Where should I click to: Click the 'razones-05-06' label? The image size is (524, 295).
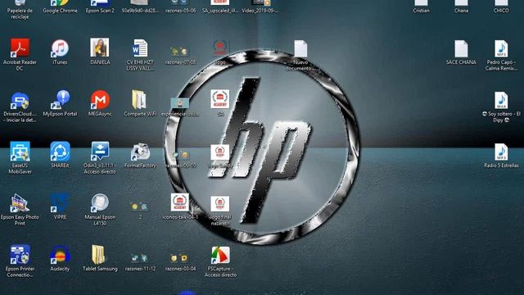pyautogui.click(x=180, y=11)
